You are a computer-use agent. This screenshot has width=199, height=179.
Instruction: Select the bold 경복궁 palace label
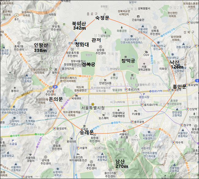coord(88,64)
